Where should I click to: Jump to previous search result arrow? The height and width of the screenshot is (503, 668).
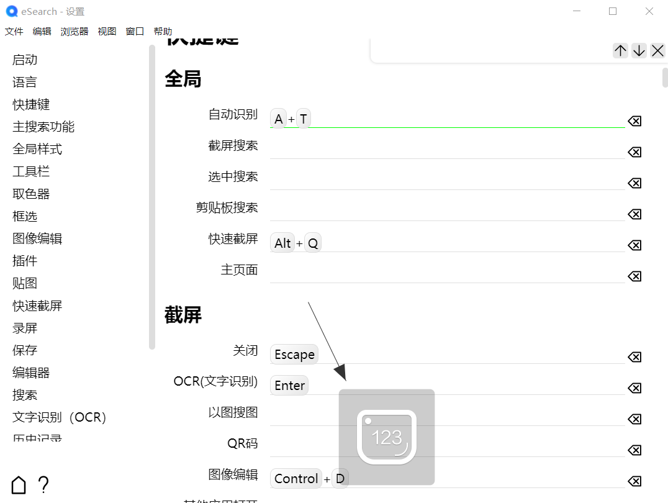pyautogui.click(x=620, y=50)
